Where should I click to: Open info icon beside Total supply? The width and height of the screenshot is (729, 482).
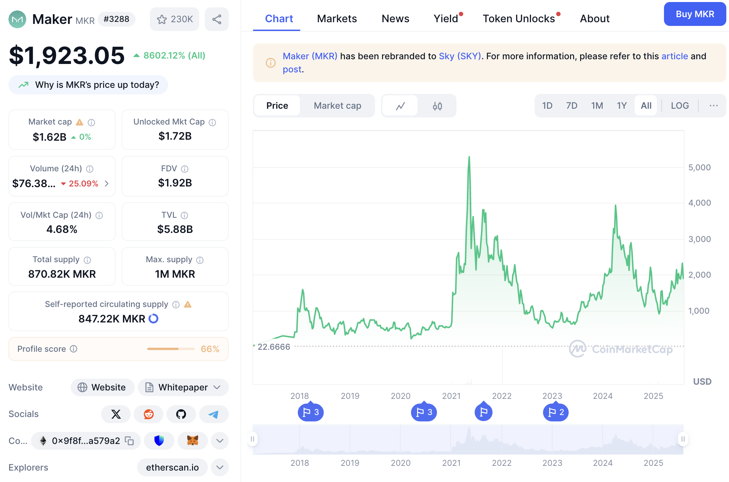click(x=87, y=260)
